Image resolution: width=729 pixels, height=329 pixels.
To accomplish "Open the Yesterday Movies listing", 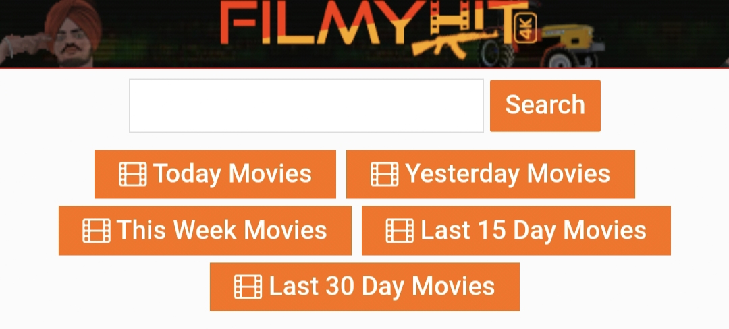I will (491, 174).
